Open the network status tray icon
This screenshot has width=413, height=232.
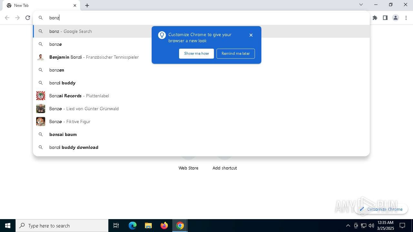[364, 226]
